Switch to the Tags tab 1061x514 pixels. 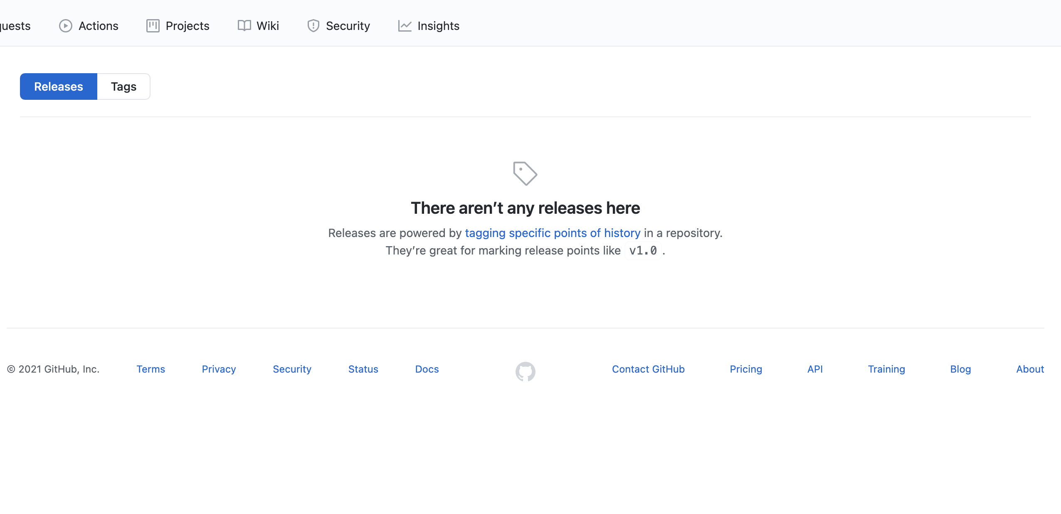click(123, 86)
